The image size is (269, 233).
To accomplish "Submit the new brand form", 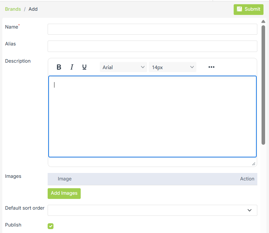I will [x=249, y=9].
